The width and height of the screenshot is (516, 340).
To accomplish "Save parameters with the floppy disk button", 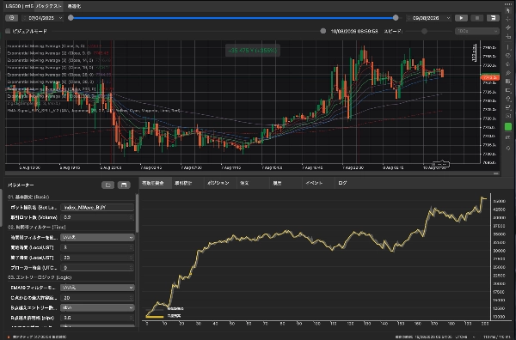I will point(124,185).
